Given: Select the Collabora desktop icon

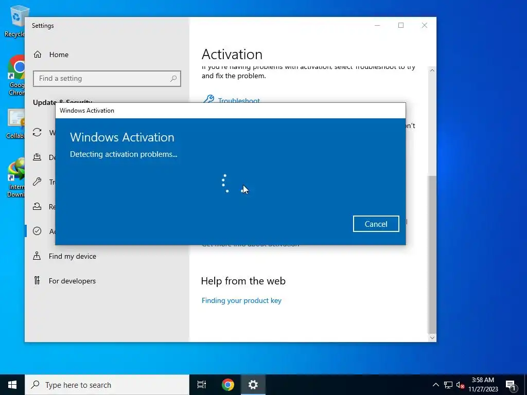Looking at the screenshot, I should [x=15, y=123].
